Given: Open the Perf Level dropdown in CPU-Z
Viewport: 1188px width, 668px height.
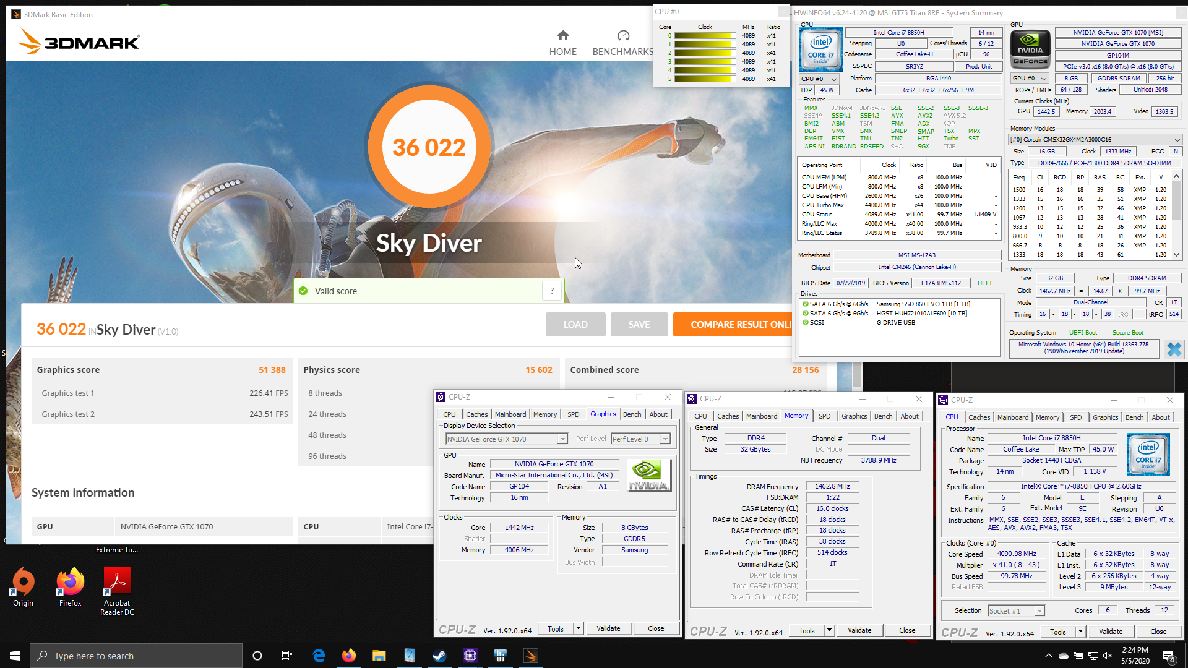Looking at the screenshot, I should click(x=640, y=439).
